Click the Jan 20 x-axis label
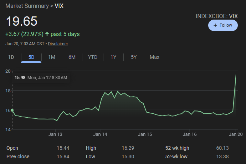The image size is (246, 164). point(236,134)
